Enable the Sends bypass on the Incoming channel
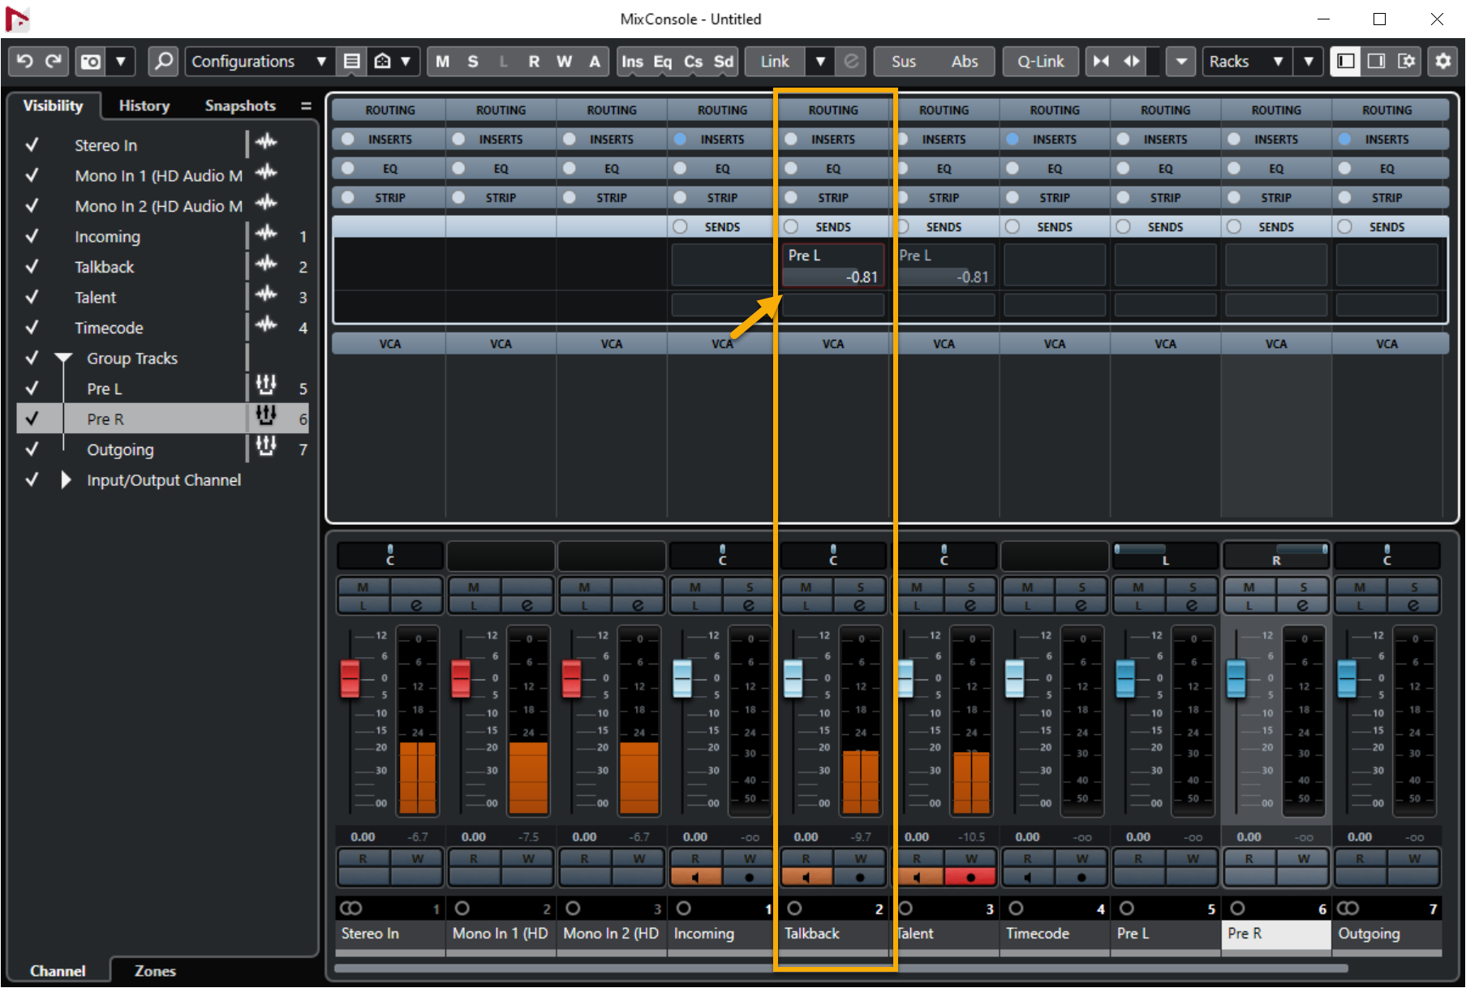This screenshot has width=1466, height=988. click(680, 227)
